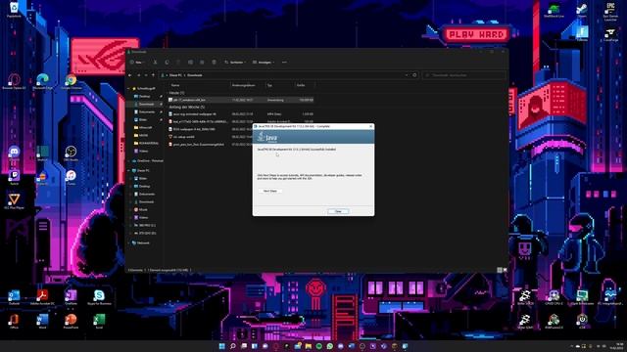Select Downloads under Schnellzugriff

tap(146, 104)
